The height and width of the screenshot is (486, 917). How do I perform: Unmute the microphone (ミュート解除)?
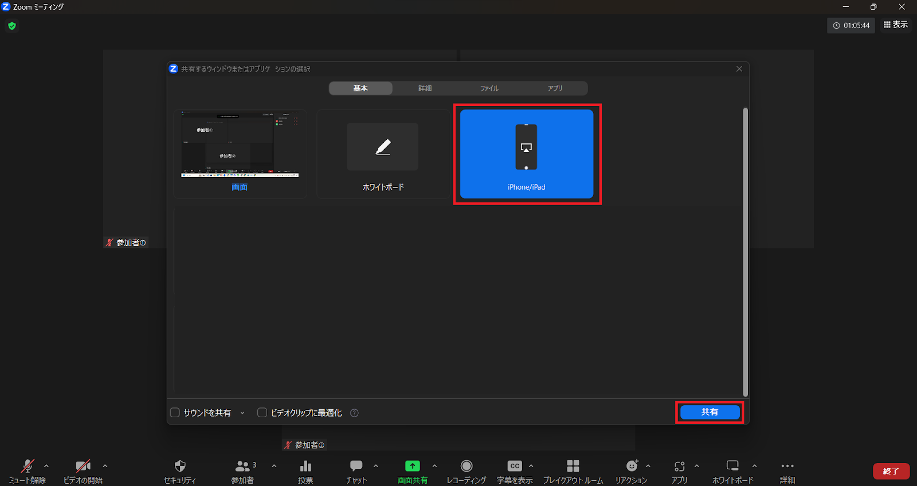(27, 467)
